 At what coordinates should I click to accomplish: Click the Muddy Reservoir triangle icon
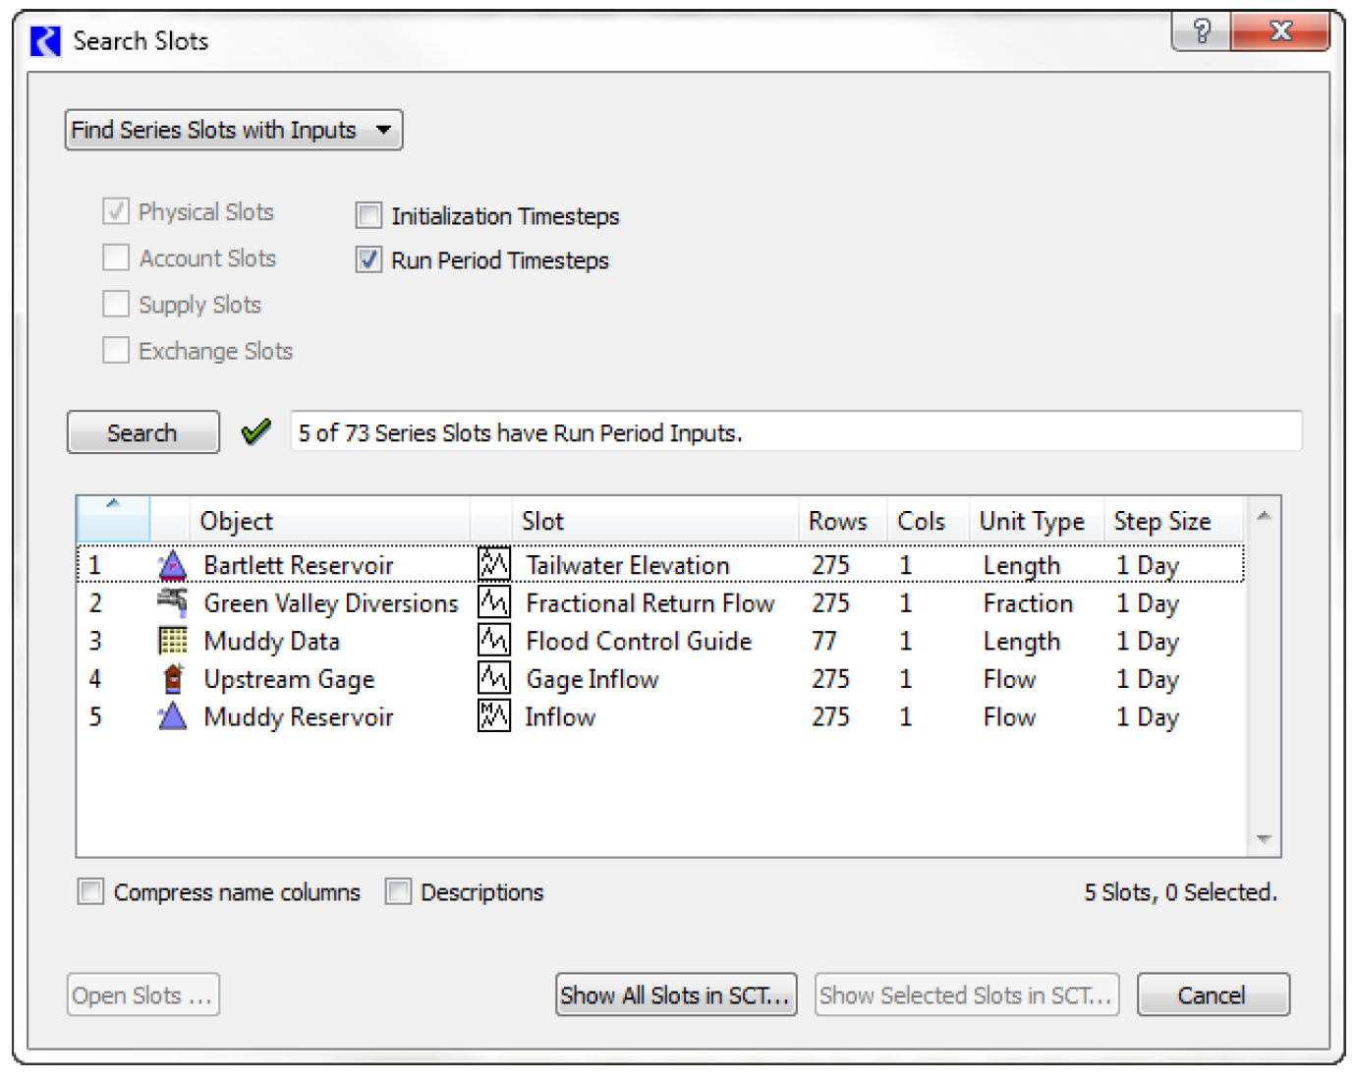tap(172, 716)
